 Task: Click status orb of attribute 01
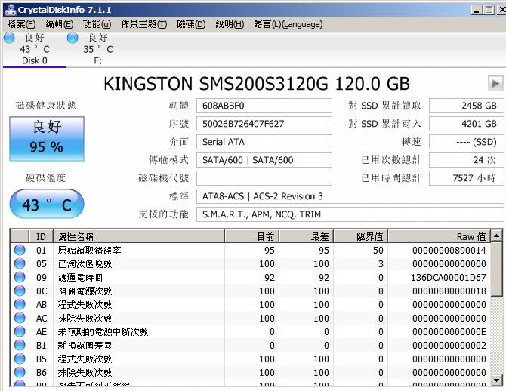(x=20, y=250)
